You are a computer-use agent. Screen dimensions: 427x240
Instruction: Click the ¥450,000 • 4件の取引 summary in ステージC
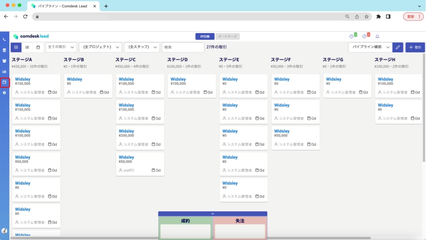132,66
